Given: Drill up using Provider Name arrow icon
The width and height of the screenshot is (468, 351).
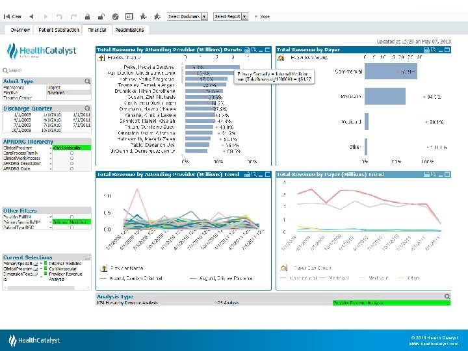Looking at the screenshot, I should click(101, 58).
